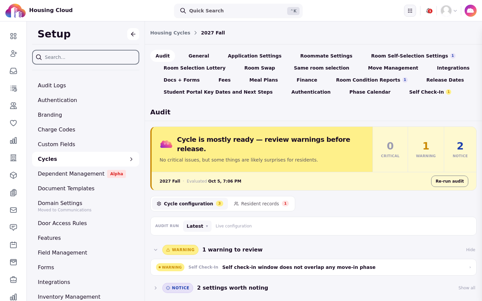Viewport: 482px width, 301px height.
Task: Click the clipboard documents icon in left rail
Action: (13, 193)
